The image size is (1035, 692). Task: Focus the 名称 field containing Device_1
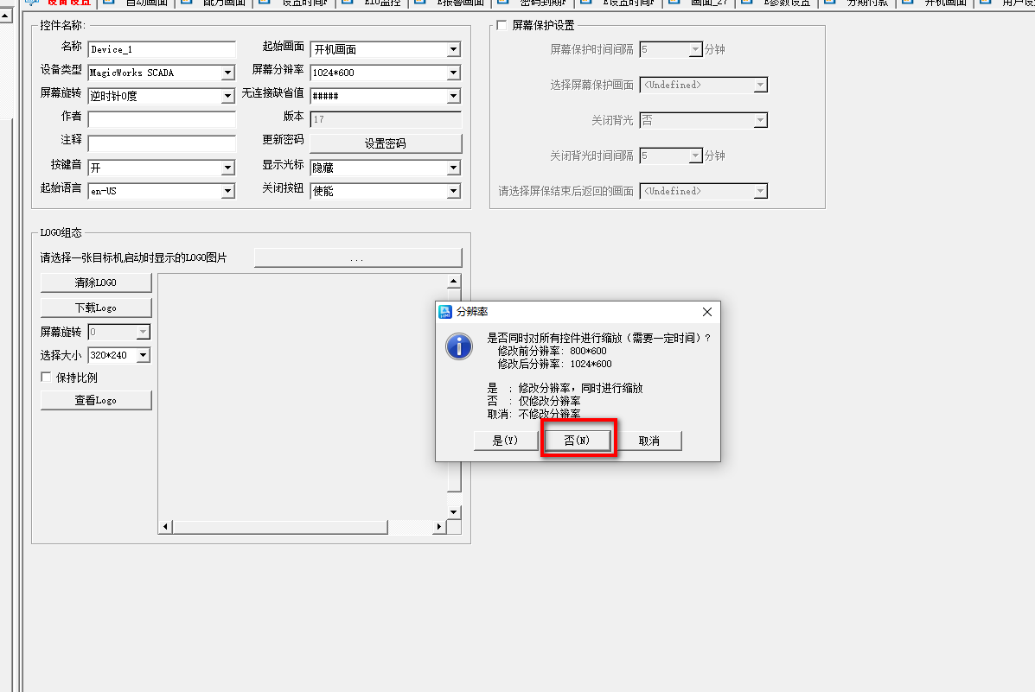(x=162, y=49)
